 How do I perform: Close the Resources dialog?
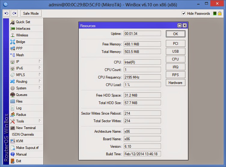point(185,26)
